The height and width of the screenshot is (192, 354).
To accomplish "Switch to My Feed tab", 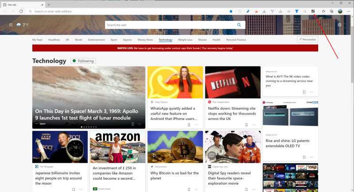I will click(37, 40).
